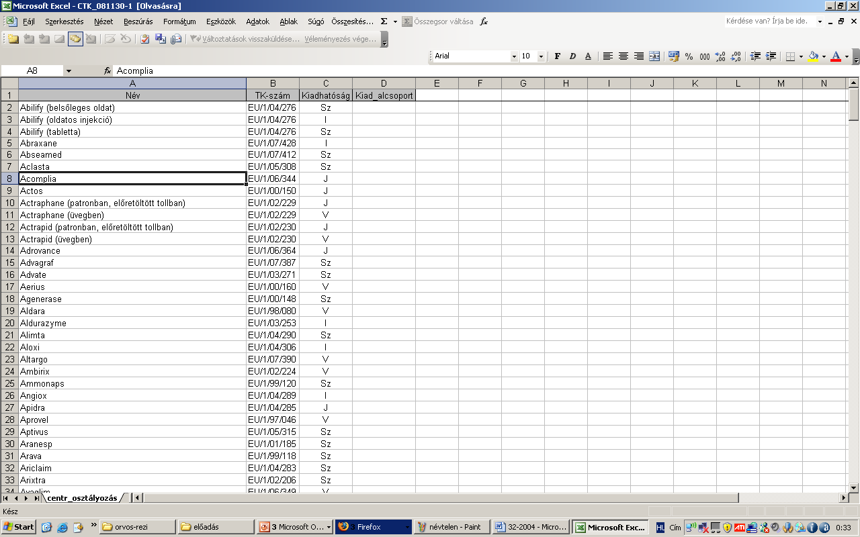Switch to the névtelen - Paint taskbar button
The height and width of the screenshot is (537, 860).
[x=451, y=527]
